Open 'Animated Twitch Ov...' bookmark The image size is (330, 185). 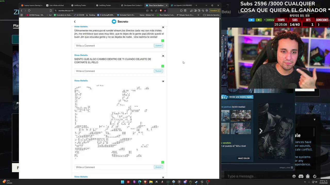coord(126,15)
